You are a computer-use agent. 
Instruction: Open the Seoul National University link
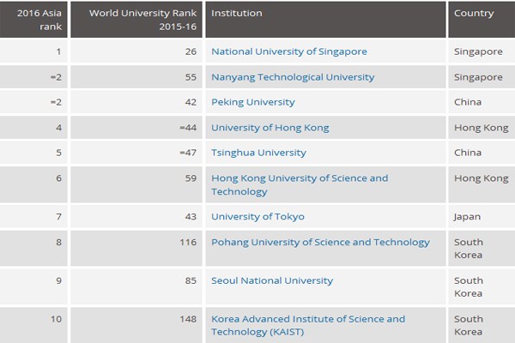[271, 280]
